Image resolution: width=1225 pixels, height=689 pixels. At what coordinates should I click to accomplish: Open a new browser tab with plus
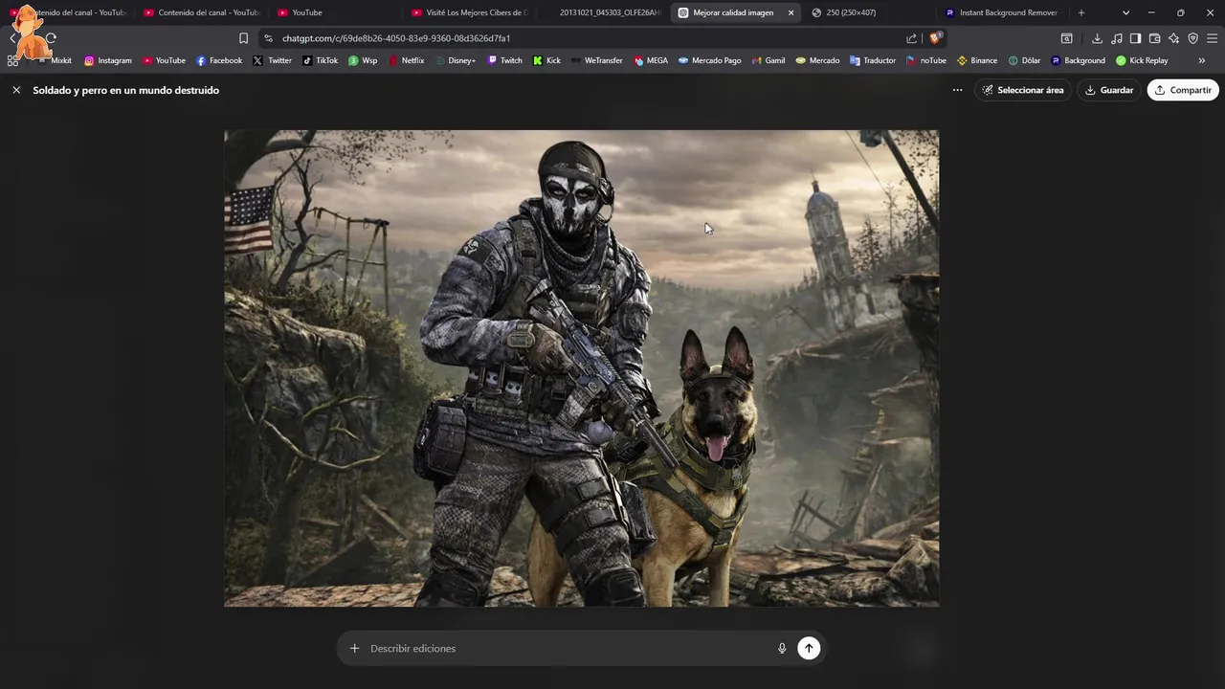1081,12
